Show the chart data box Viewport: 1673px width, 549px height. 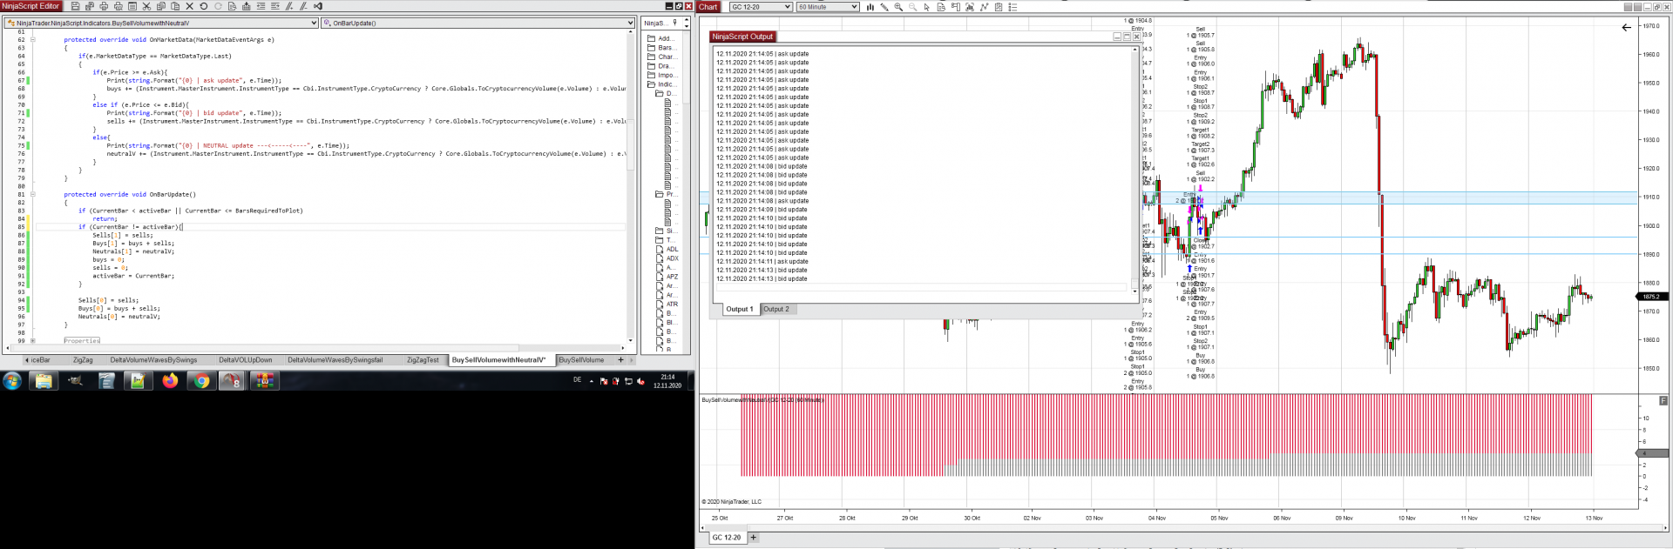pyautogui.click(x=941, y=7)
